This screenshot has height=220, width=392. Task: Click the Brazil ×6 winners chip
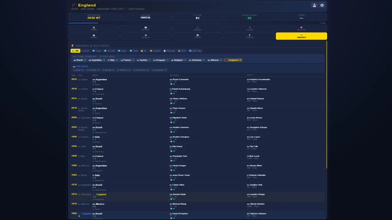click(x=80, y=60)
